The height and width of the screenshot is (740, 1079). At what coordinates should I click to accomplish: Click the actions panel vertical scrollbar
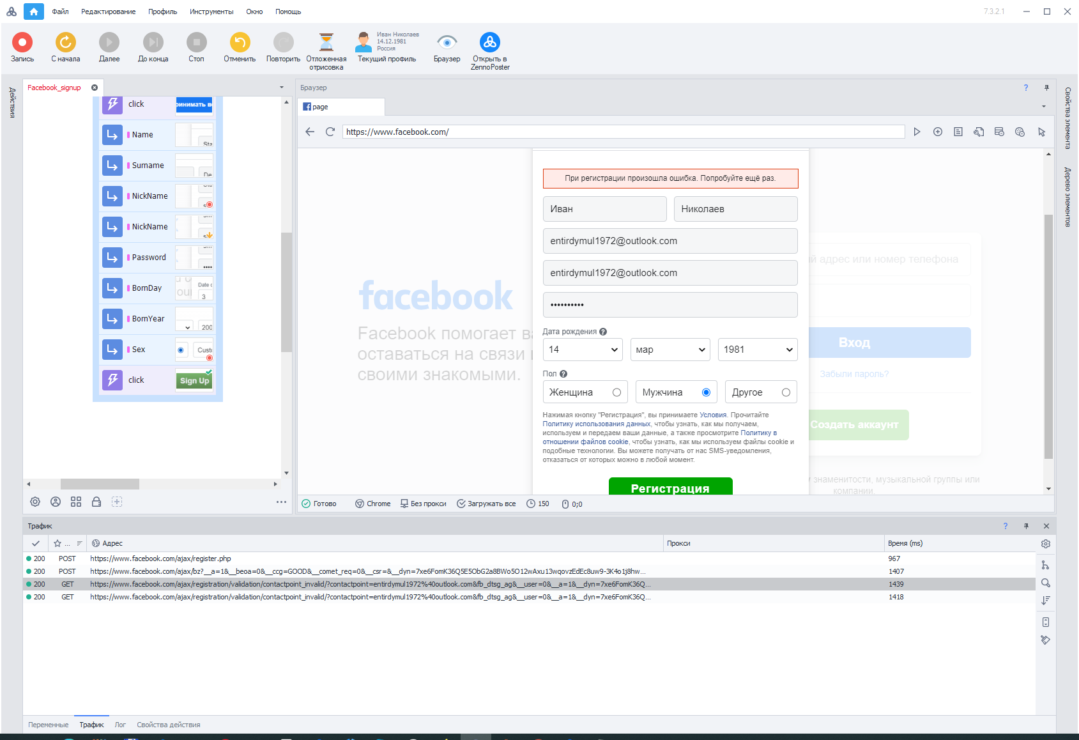tap(286, 292)
